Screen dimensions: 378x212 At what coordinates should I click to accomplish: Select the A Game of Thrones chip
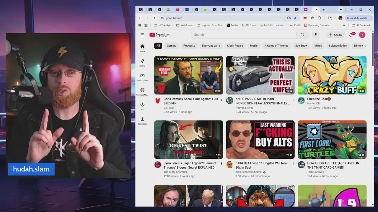(276, 46)
